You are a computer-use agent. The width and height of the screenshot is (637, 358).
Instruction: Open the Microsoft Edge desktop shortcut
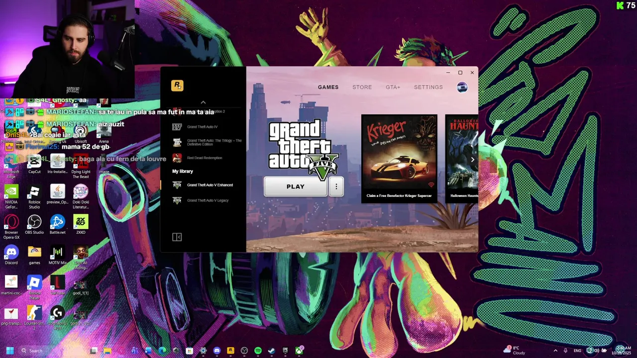tap(11, 167)
